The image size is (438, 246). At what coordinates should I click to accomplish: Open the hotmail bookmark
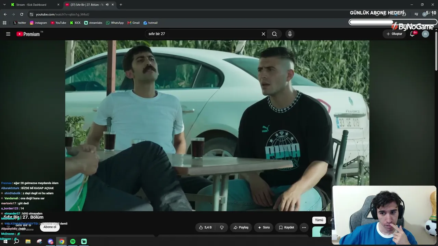(150, 23)
